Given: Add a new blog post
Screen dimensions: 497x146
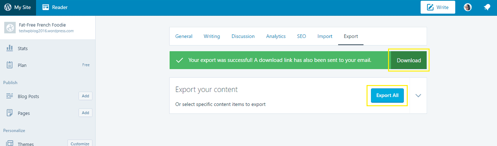Looking at the screenshot, I should [85, 96].
